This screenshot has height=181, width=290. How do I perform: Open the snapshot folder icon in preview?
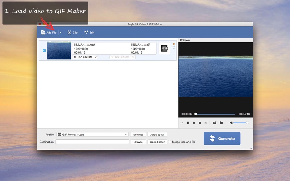coord(221,123)
